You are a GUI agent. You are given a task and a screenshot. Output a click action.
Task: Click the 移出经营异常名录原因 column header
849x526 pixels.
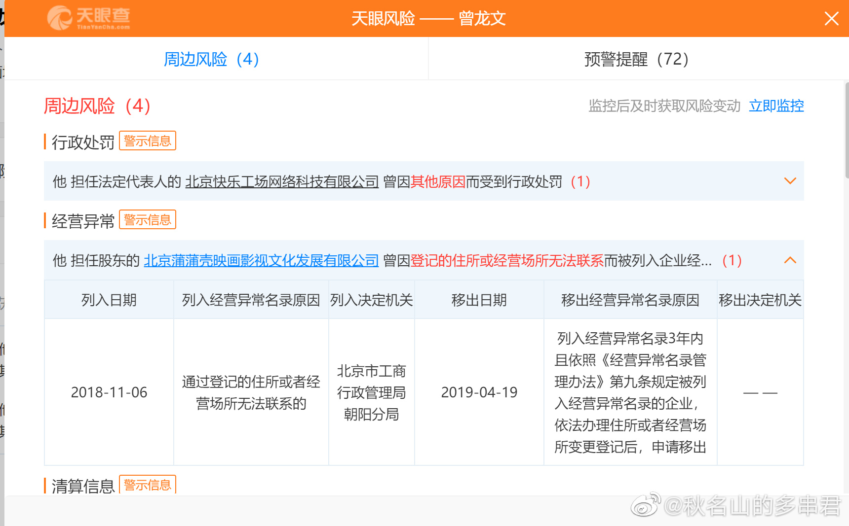tap(630, 300)
